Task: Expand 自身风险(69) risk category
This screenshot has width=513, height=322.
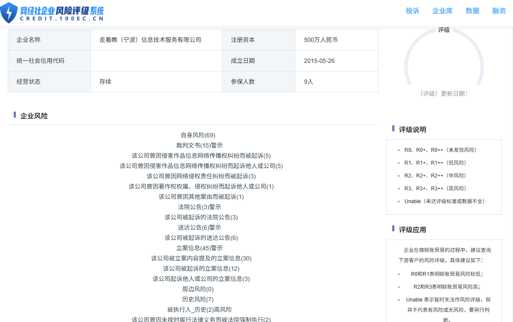Action: click(198, 135)
